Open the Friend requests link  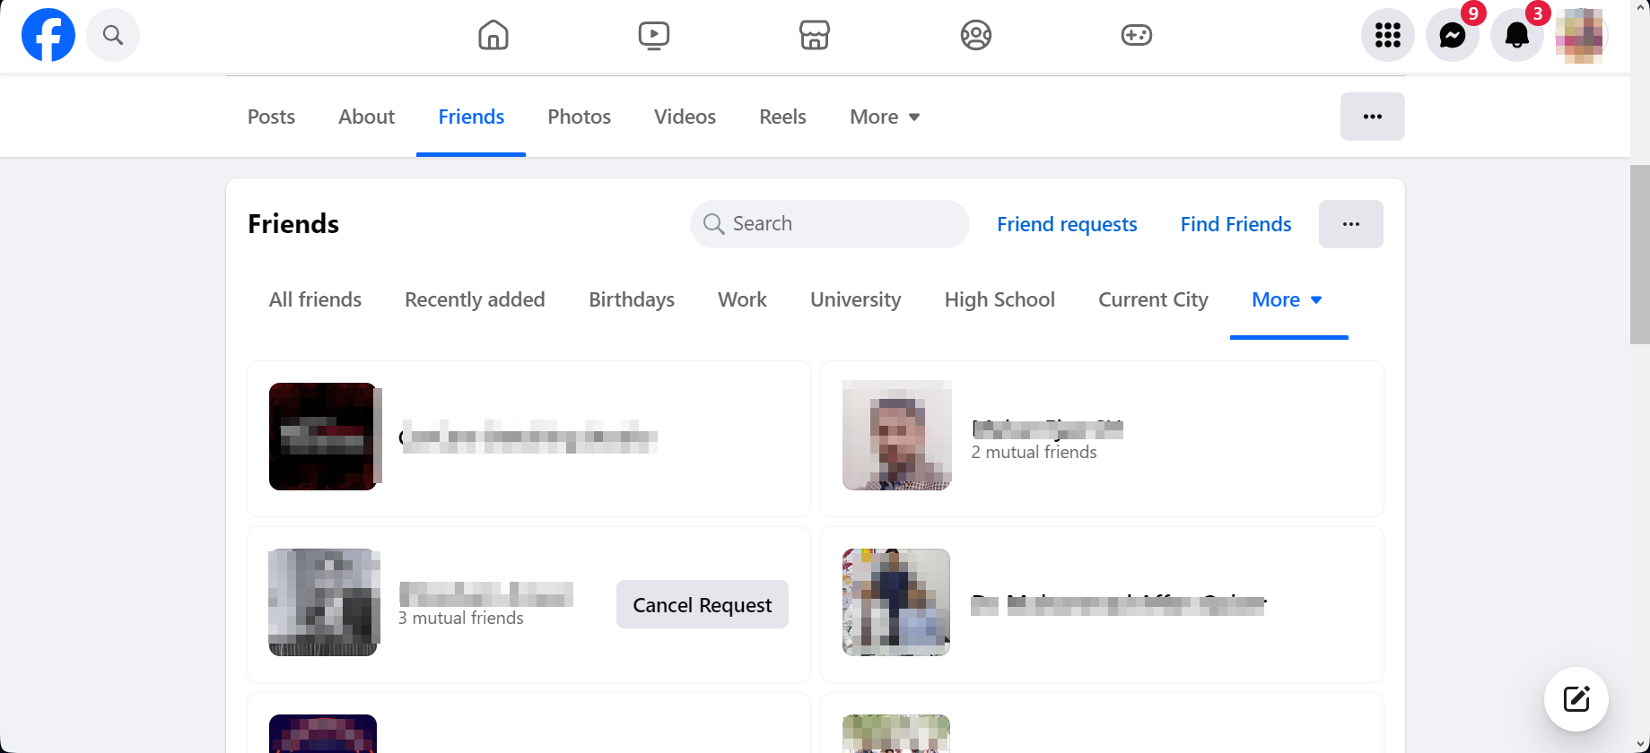[1067, 224]
